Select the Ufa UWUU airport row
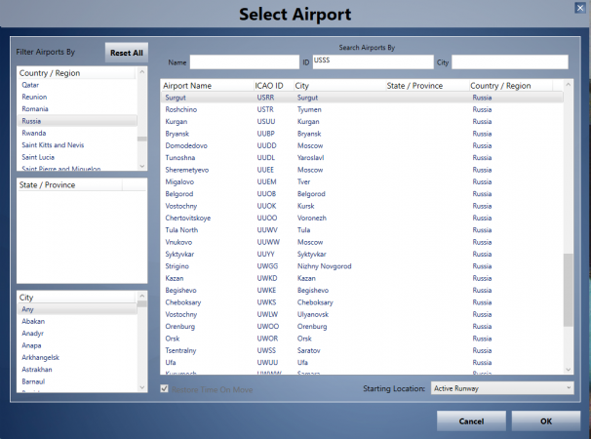The image size is (591, 439). pyautogui.click(x=362, y=363)
